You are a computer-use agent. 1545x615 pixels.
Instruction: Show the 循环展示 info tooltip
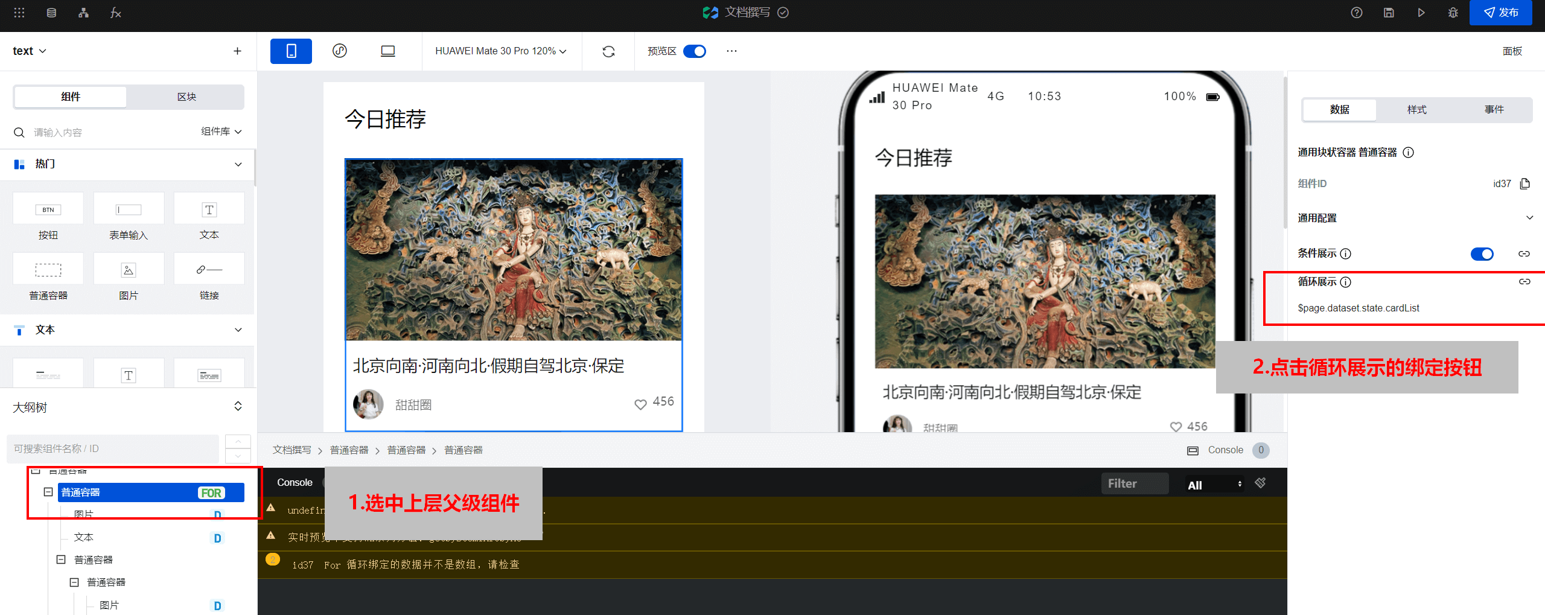tap(1346, 282)
